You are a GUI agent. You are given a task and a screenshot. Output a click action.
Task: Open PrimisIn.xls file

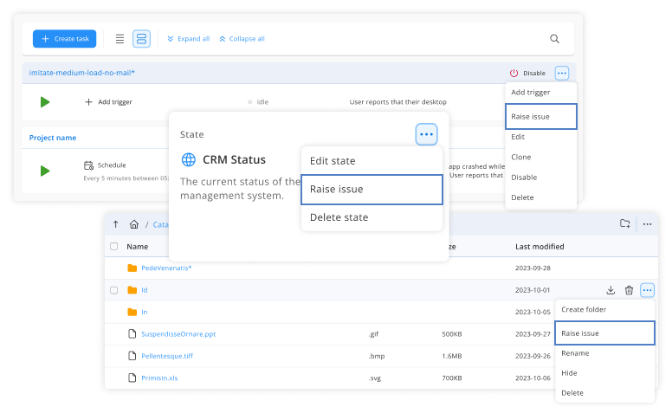coord(159,378)
